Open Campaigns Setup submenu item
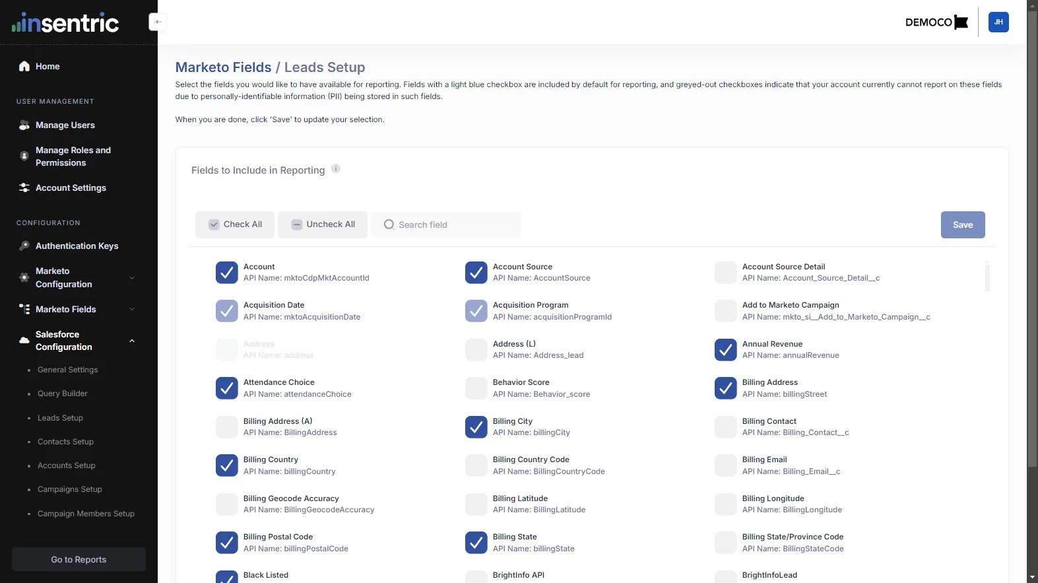1038x583 pixels. [70, 489]
